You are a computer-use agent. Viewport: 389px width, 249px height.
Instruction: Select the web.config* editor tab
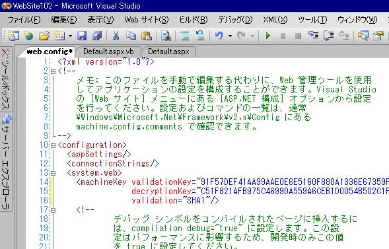coord(50,52)
